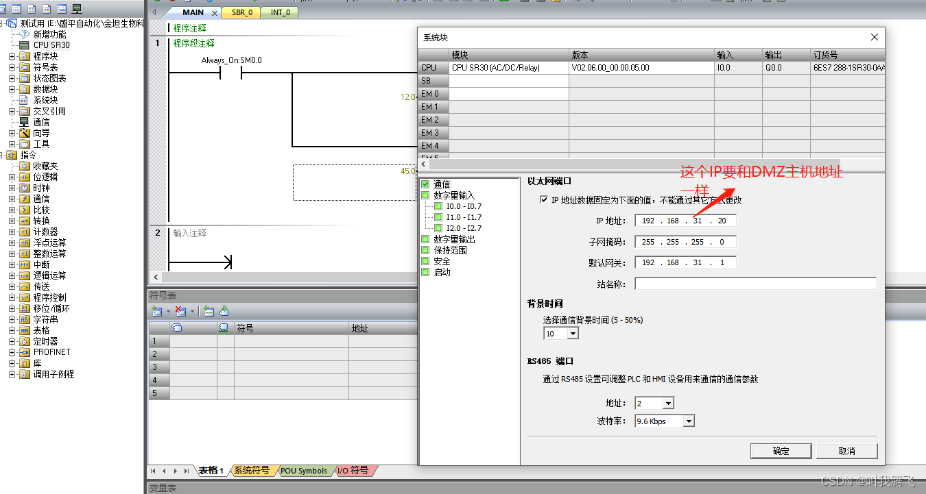Select the 定时器 timer folder icon

coord(25,341)
